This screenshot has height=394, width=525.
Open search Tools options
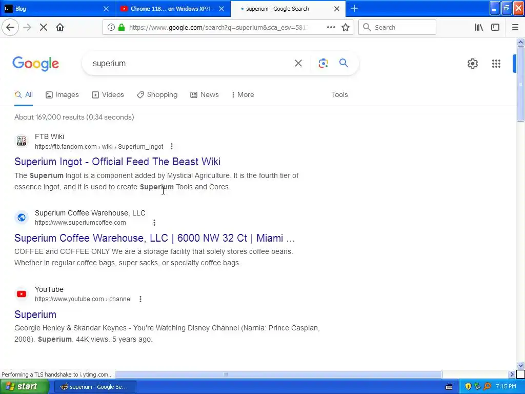point(339,95)
